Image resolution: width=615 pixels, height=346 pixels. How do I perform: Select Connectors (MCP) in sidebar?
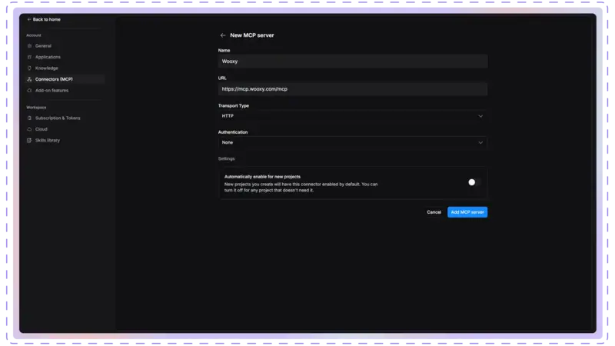click(65, 79)
